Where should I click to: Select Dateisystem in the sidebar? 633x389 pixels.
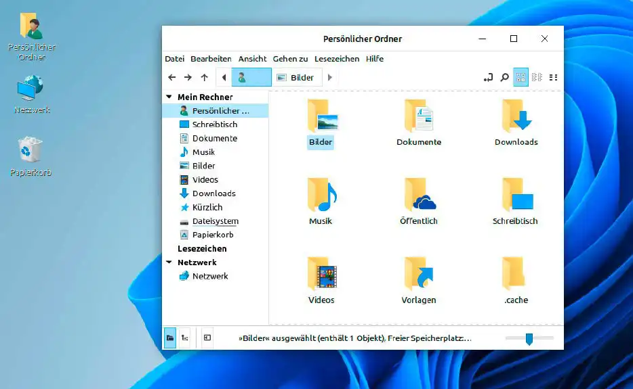215,221
